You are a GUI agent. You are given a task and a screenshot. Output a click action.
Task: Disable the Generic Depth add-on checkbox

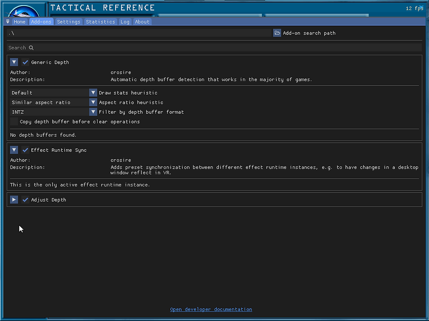pos(25,62)
